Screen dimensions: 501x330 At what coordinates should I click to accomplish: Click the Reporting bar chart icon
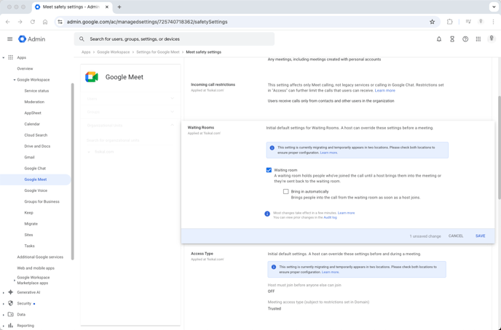10,326
